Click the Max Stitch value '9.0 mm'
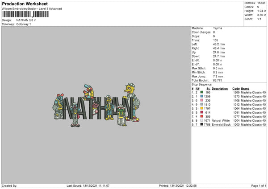The image size is (268, 189). pyautogui.click(x=218, y=68)
